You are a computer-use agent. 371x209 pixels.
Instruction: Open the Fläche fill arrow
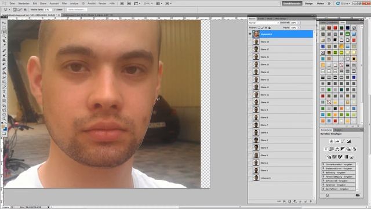(x=299, y=28)
